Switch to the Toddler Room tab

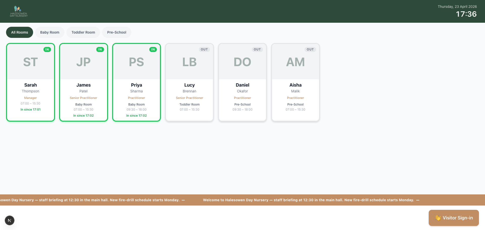83,32
